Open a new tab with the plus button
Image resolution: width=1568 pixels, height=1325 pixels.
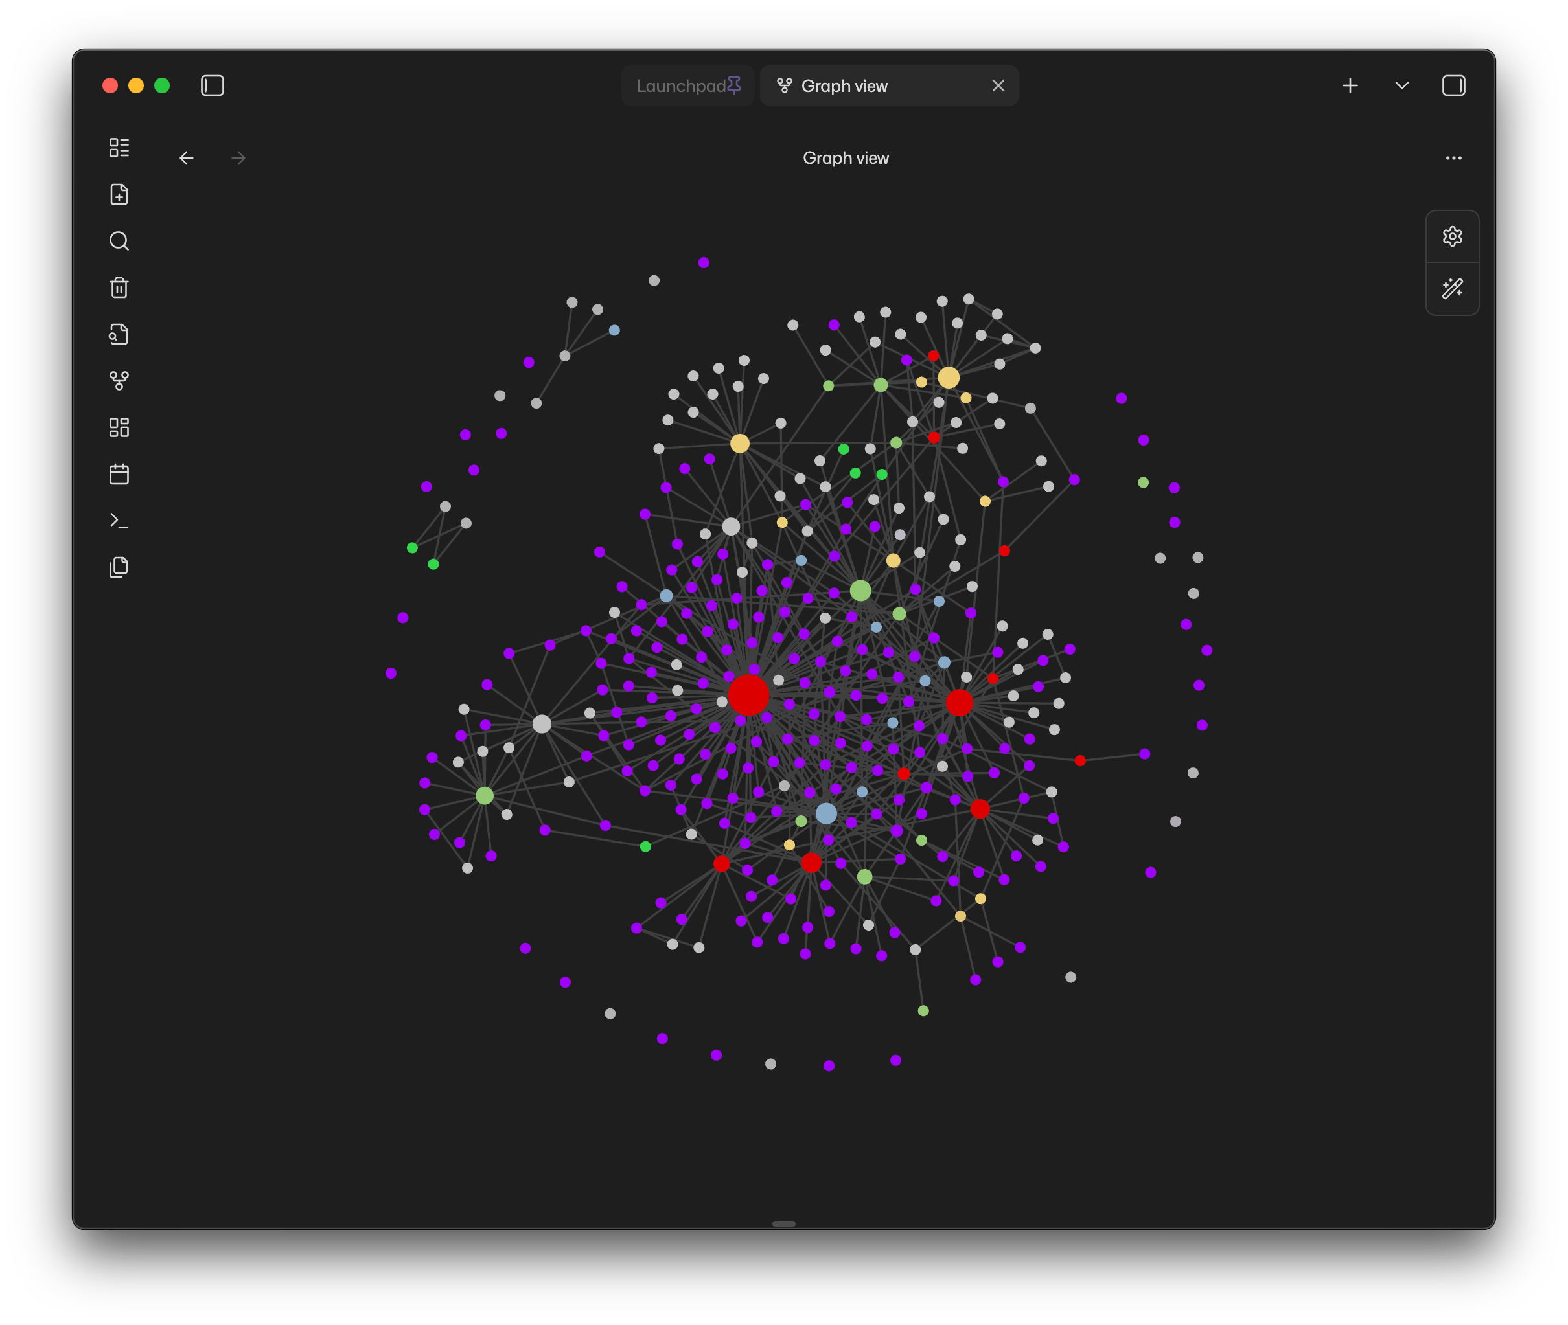click(x=1350, y=85)
